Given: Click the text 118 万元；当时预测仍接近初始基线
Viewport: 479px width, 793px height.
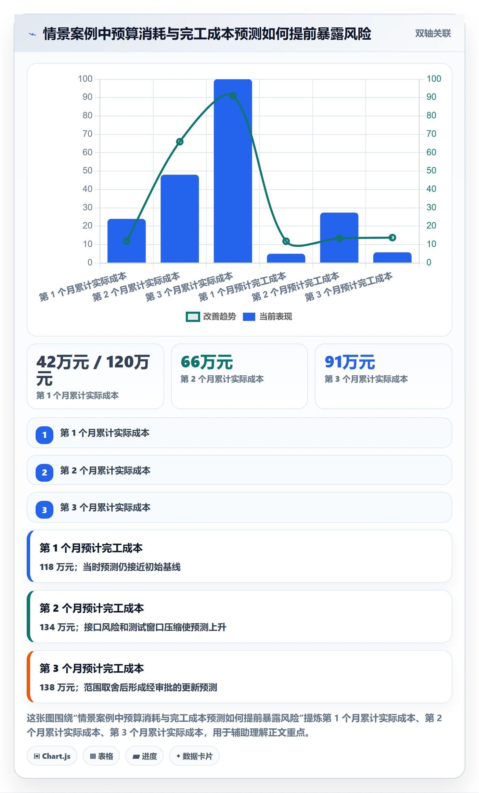Looking at the screenshot, I should pyautogui.click(x=110, y=567).
